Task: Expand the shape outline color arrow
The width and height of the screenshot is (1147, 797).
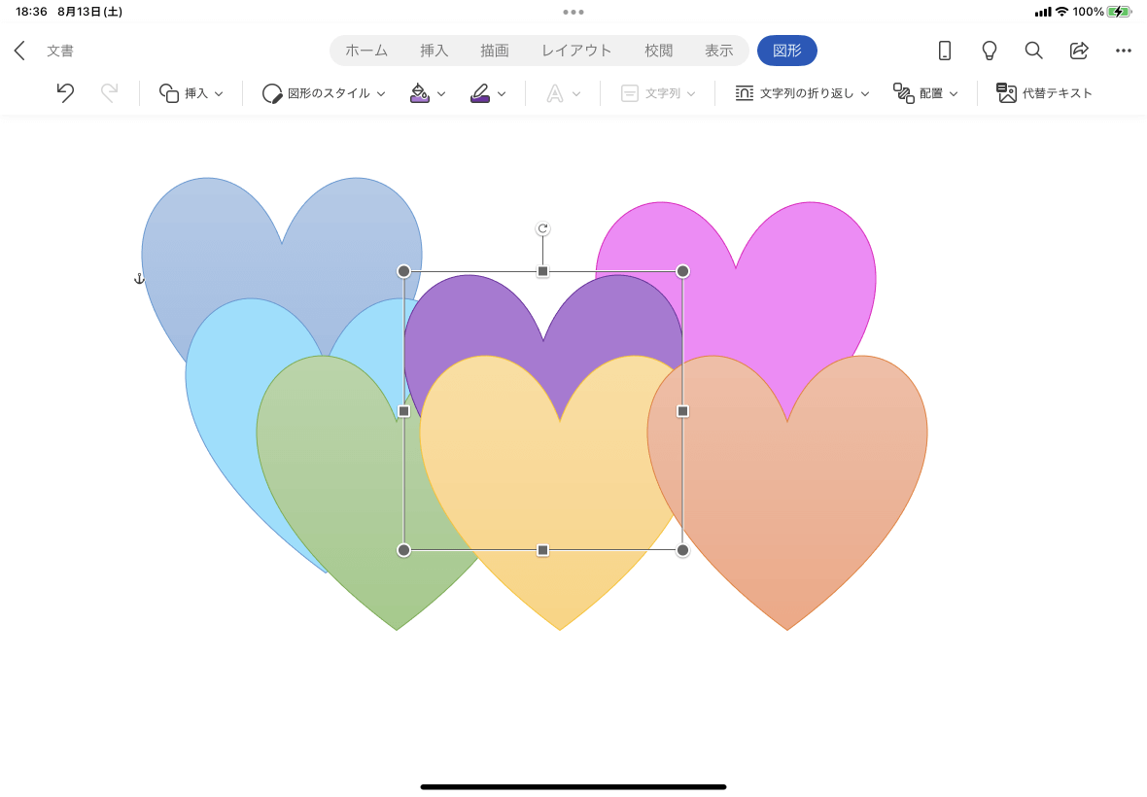Action: click(x=501, y=93)
